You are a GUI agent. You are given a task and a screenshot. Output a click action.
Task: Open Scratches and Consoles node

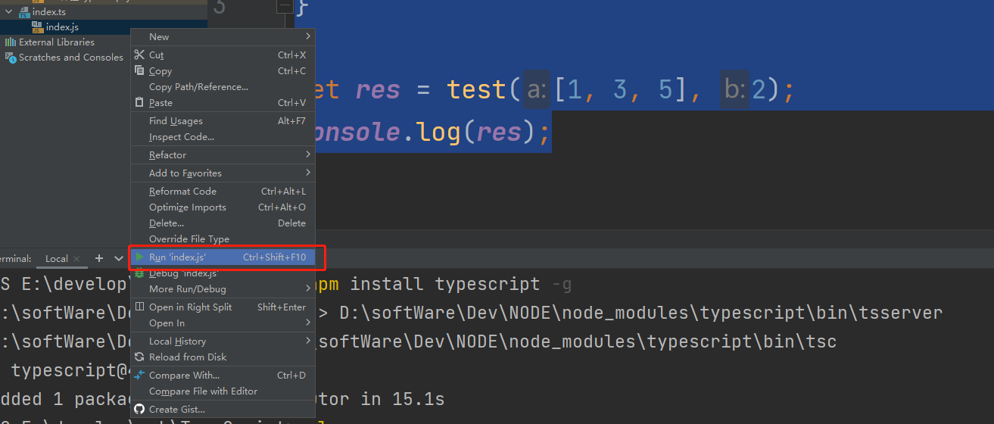point(71,57)
